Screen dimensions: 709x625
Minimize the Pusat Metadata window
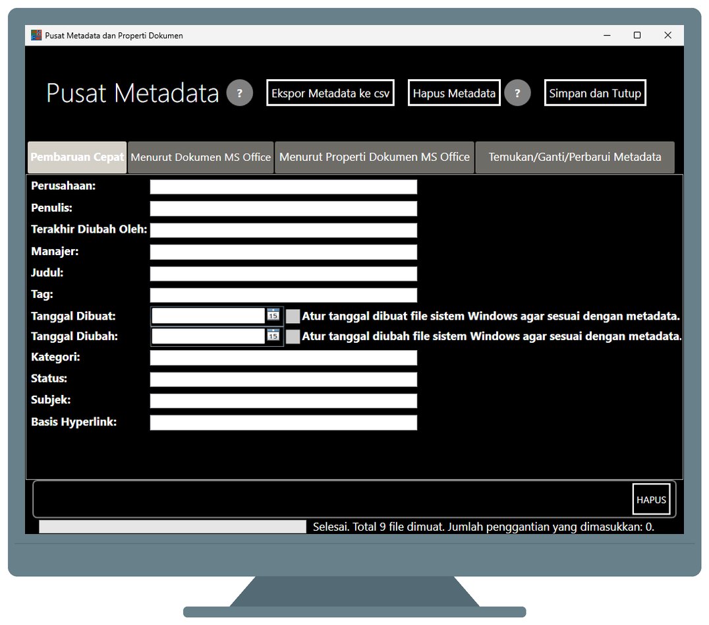(x=607, y=36)
